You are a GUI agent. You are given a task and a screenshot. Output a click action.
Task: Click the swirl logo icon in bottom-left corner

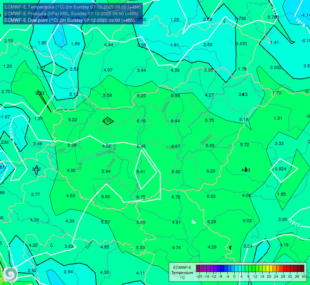tap(11, 274)
